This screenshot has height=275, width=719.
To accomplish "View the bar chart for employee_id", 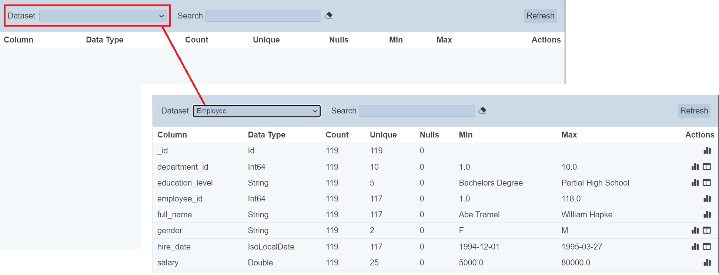I will [x=707, y=198].
